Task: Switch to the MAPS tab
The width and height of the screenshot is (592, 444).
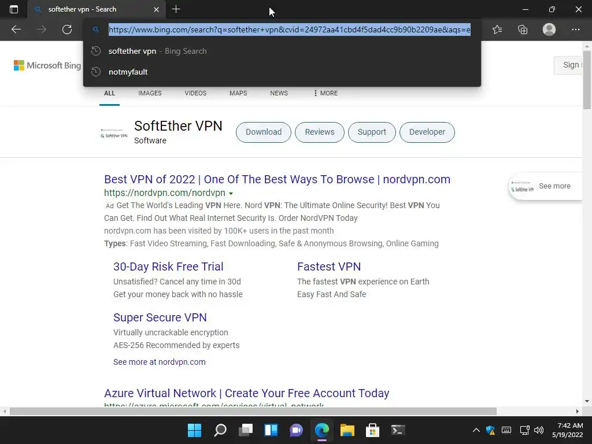Action: [238, 93]
